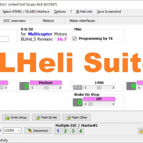Switch to the Motors tab
Image resolution: width=143 pixels, height=143 pixels.
[48, 21]
